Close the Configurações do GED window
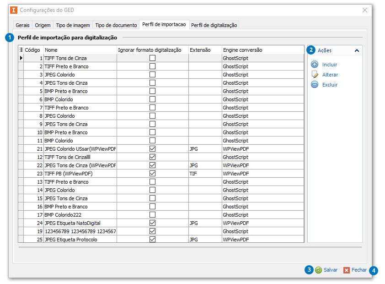Viewport: 385px width, 284px height. click(x=365, y=10)
